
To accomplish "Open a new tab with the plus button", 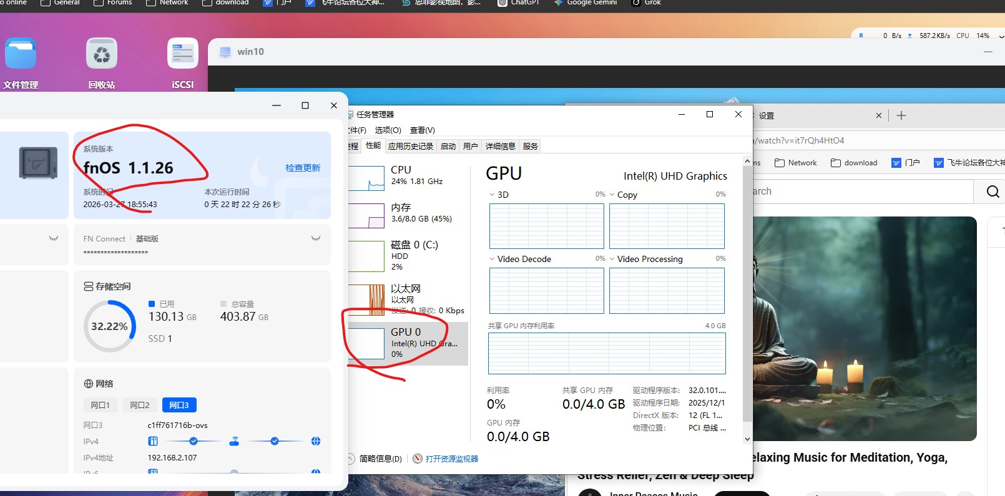I will point(901,115).
